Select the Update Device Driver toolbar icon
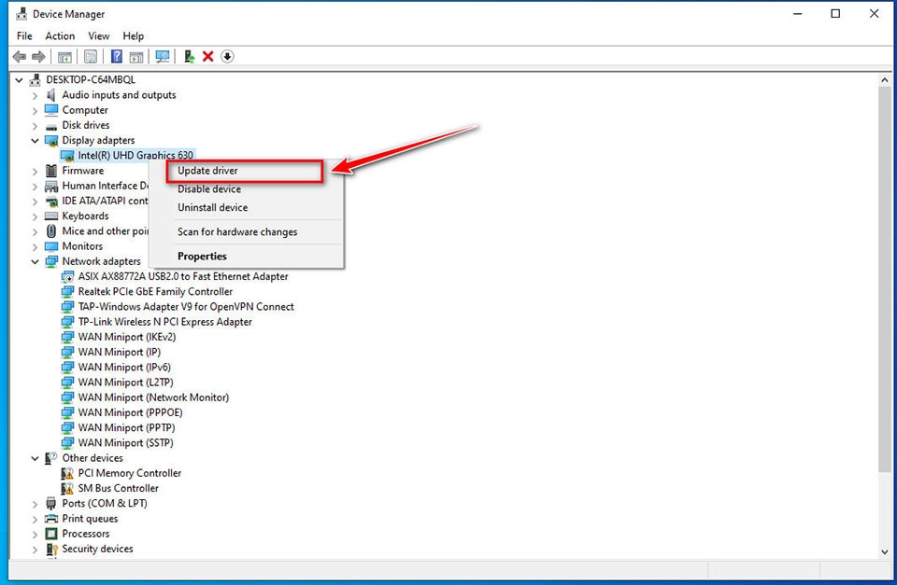Image resolution: width=897 pixels, height=585 pixels. [x=137, y=56]
